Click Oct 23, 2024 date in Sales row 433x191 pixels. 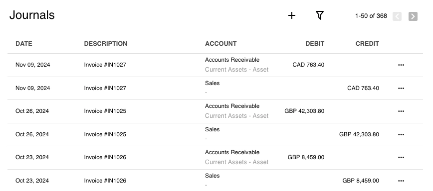[32, 181]
